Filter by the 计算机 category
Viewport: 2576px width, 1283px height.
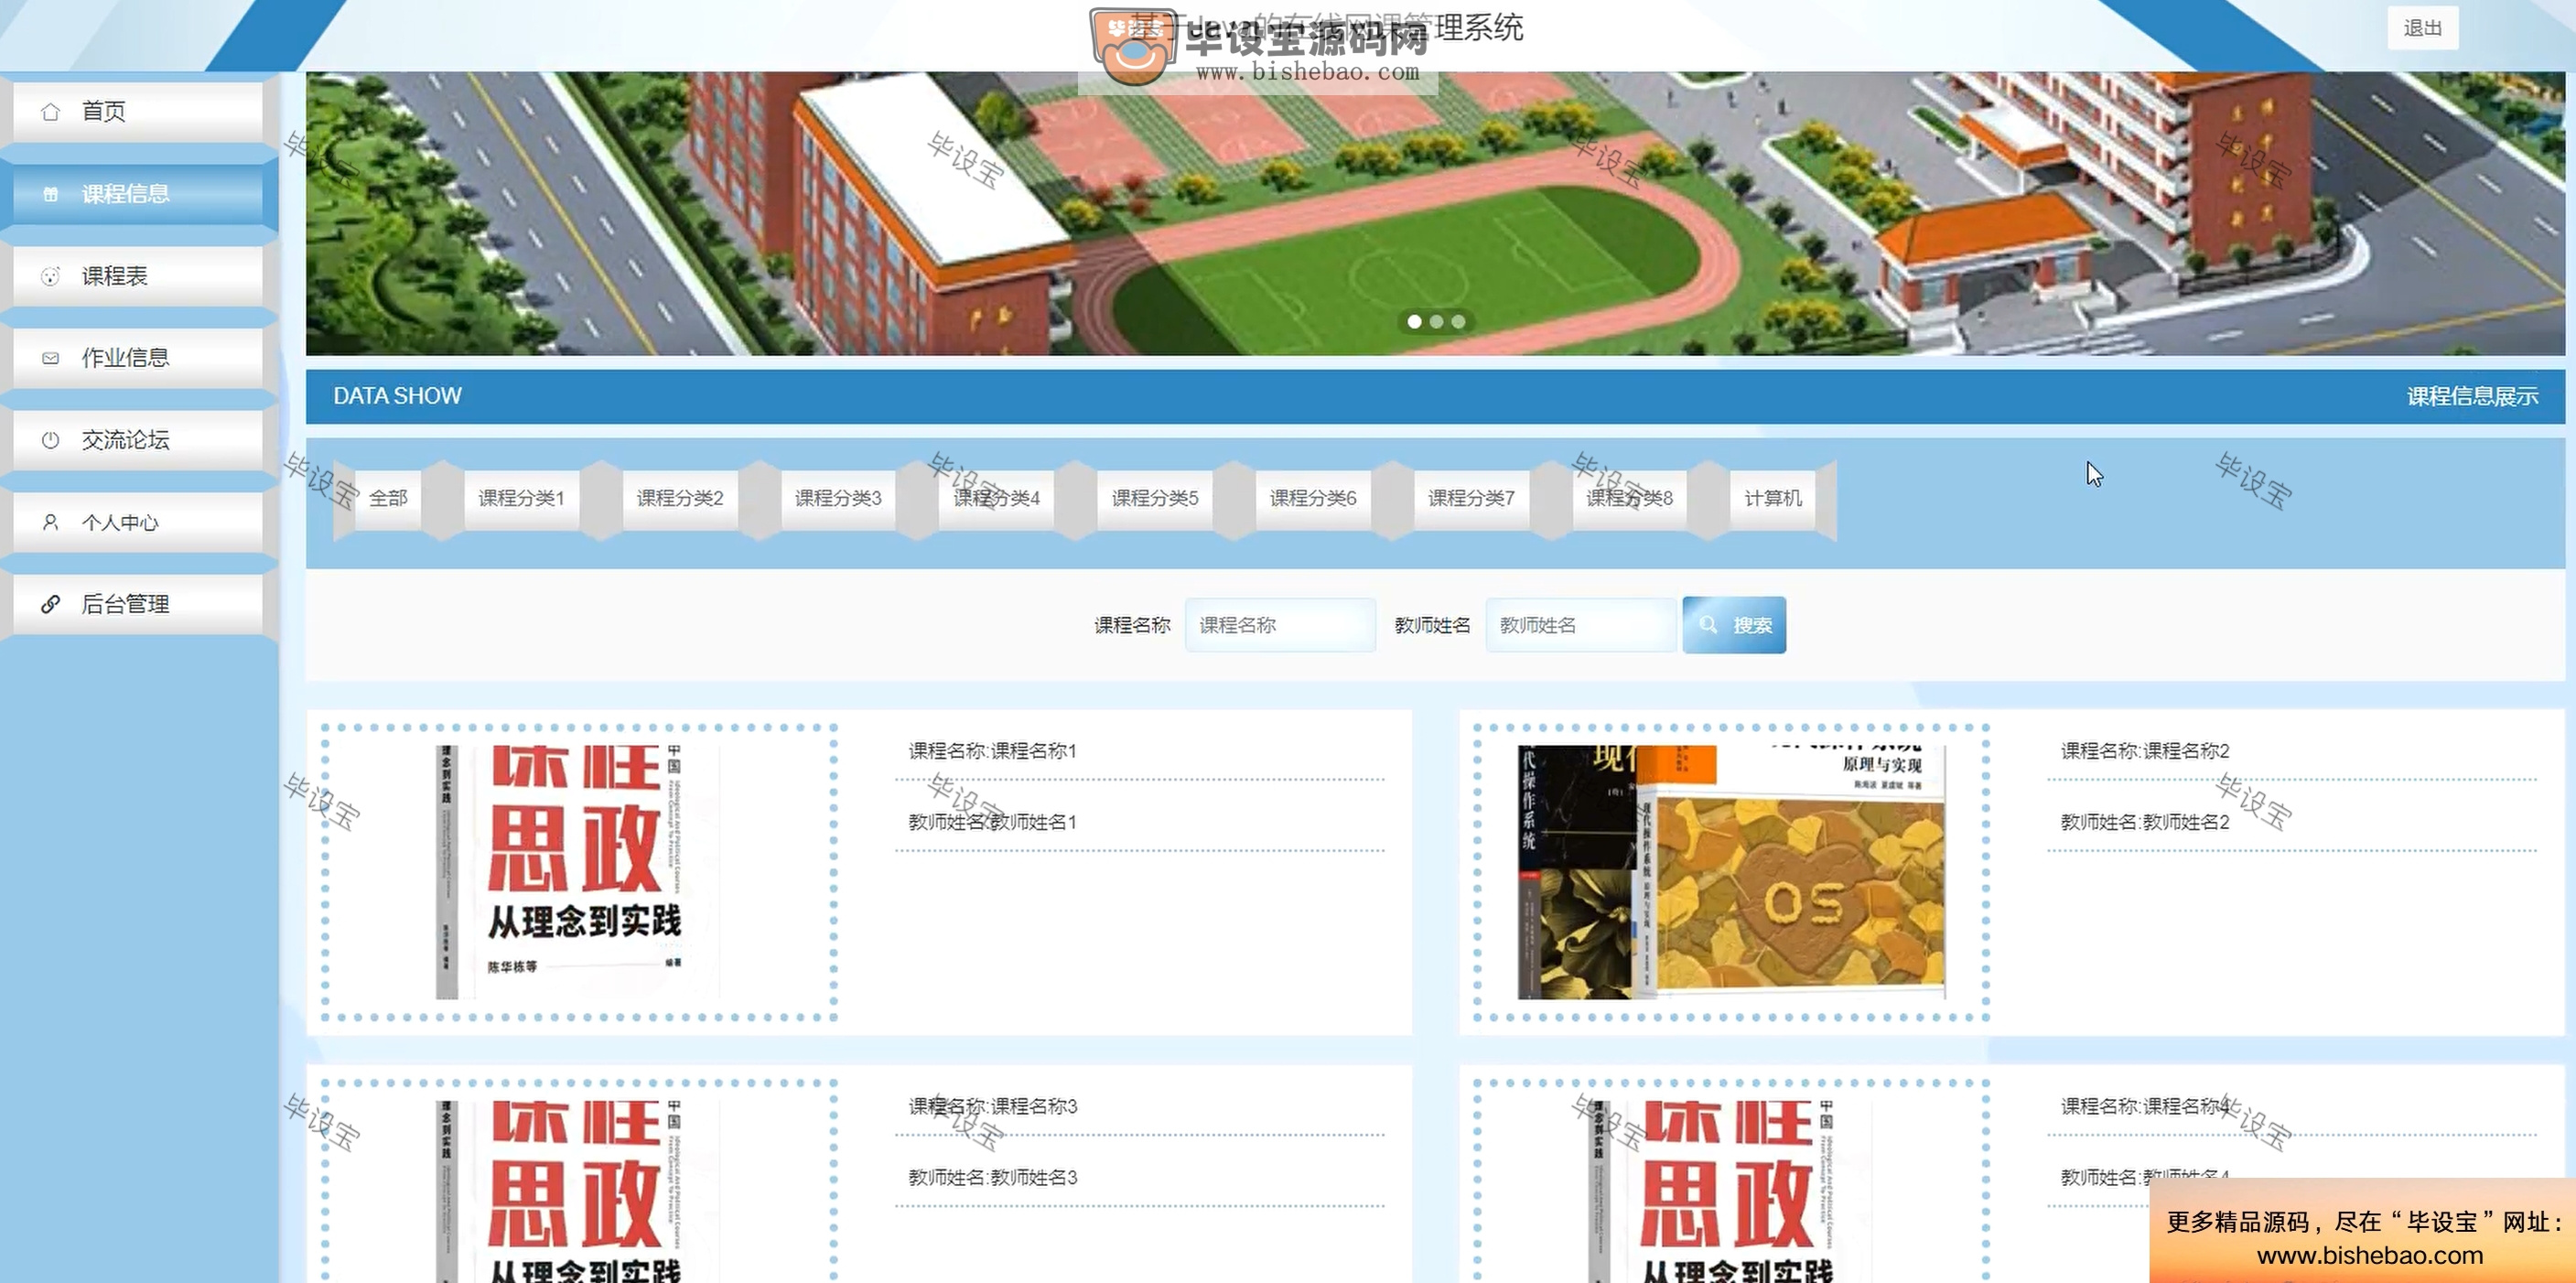1773,498
